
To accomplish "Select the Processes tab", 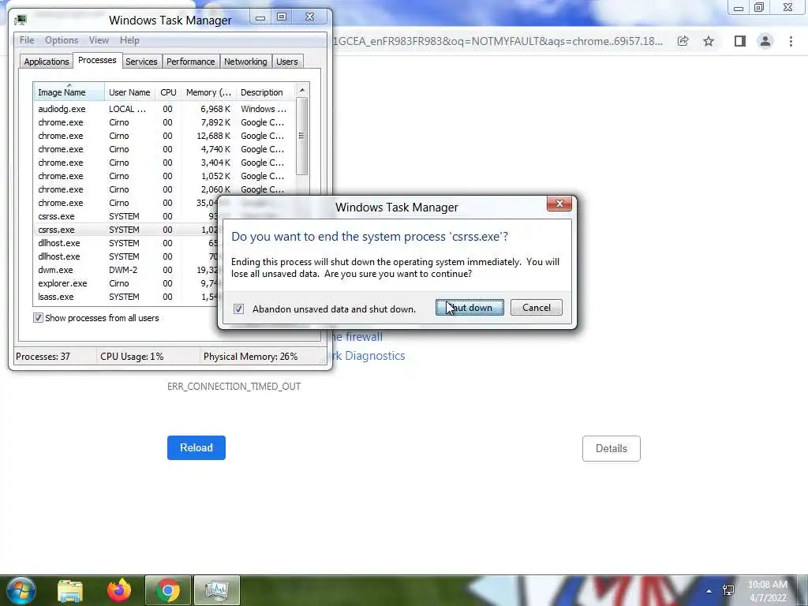I will (97, 60).
